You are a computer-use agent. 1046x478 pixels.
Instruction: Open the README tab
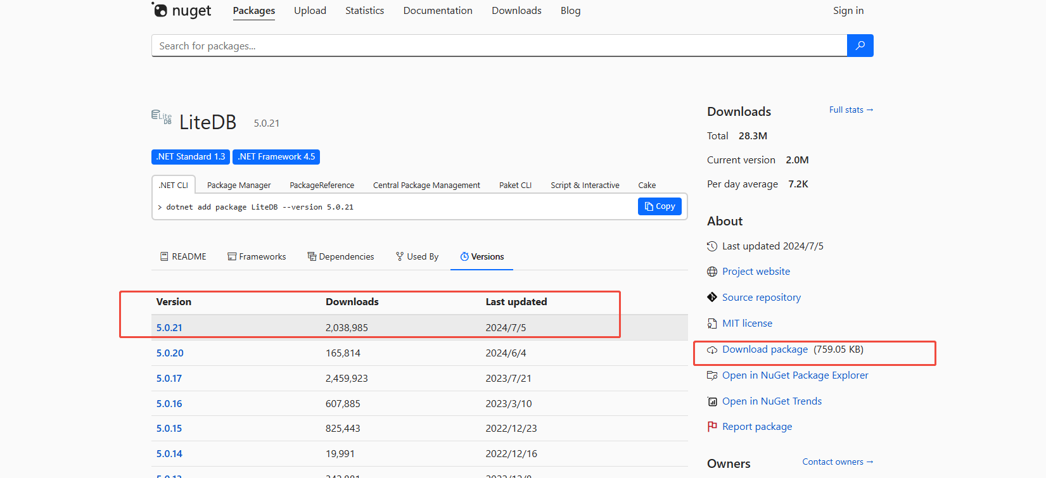(183, 256)
